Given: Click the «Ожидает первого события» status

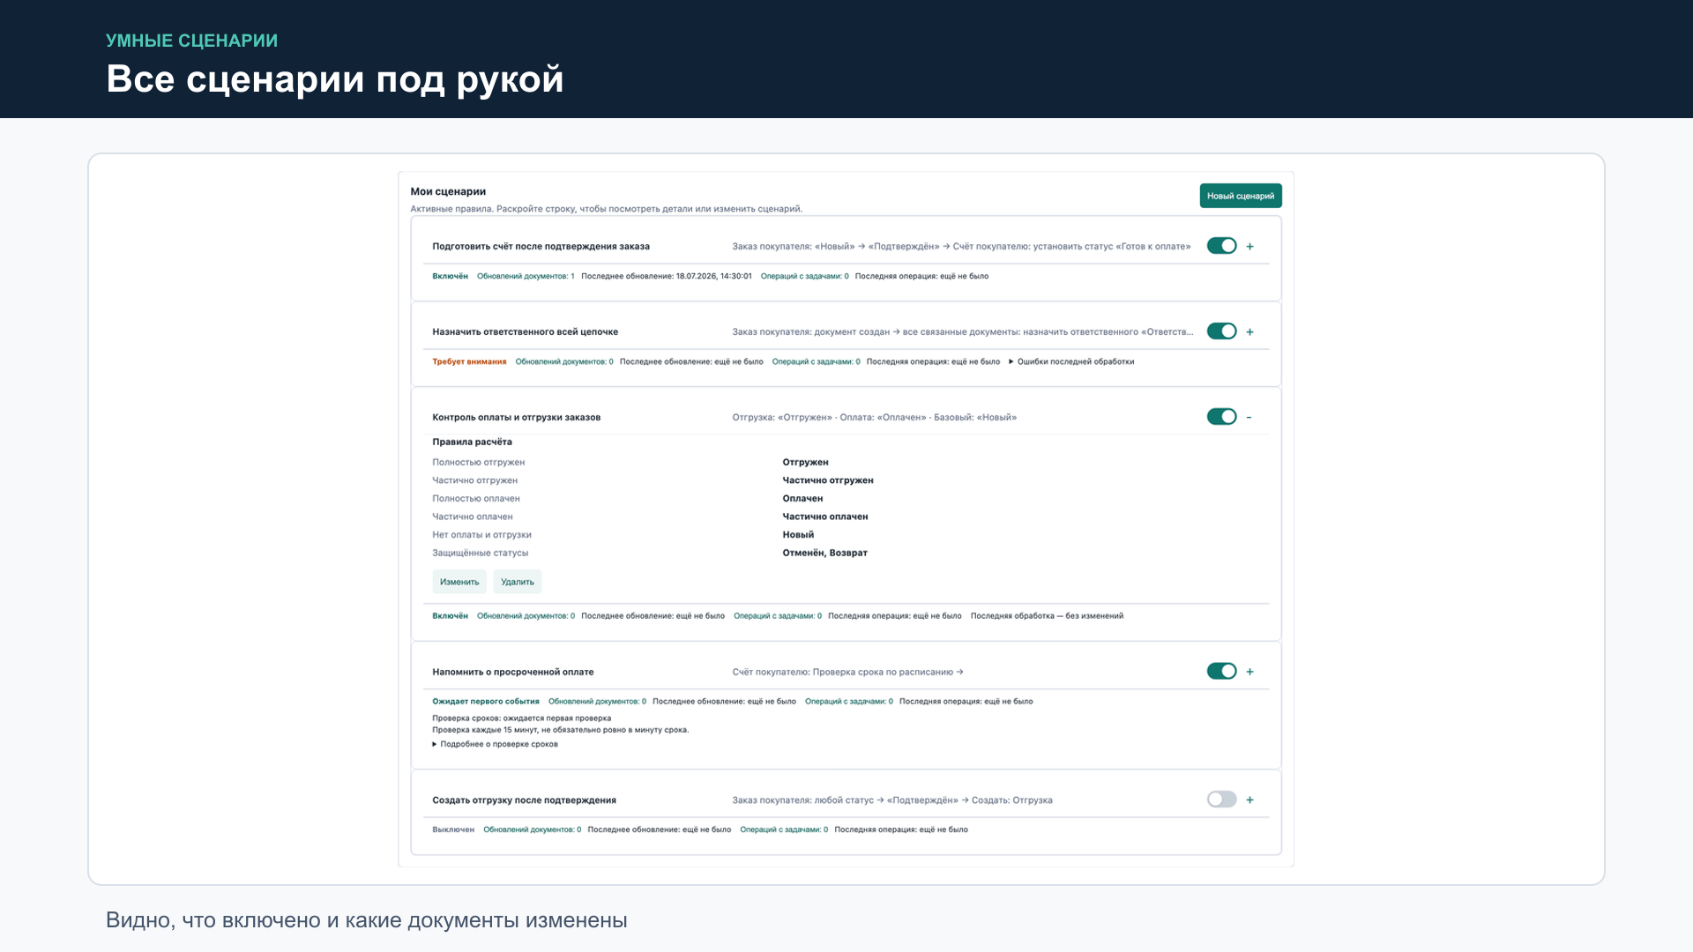Looking at the screenshot, I should (486, 702).
